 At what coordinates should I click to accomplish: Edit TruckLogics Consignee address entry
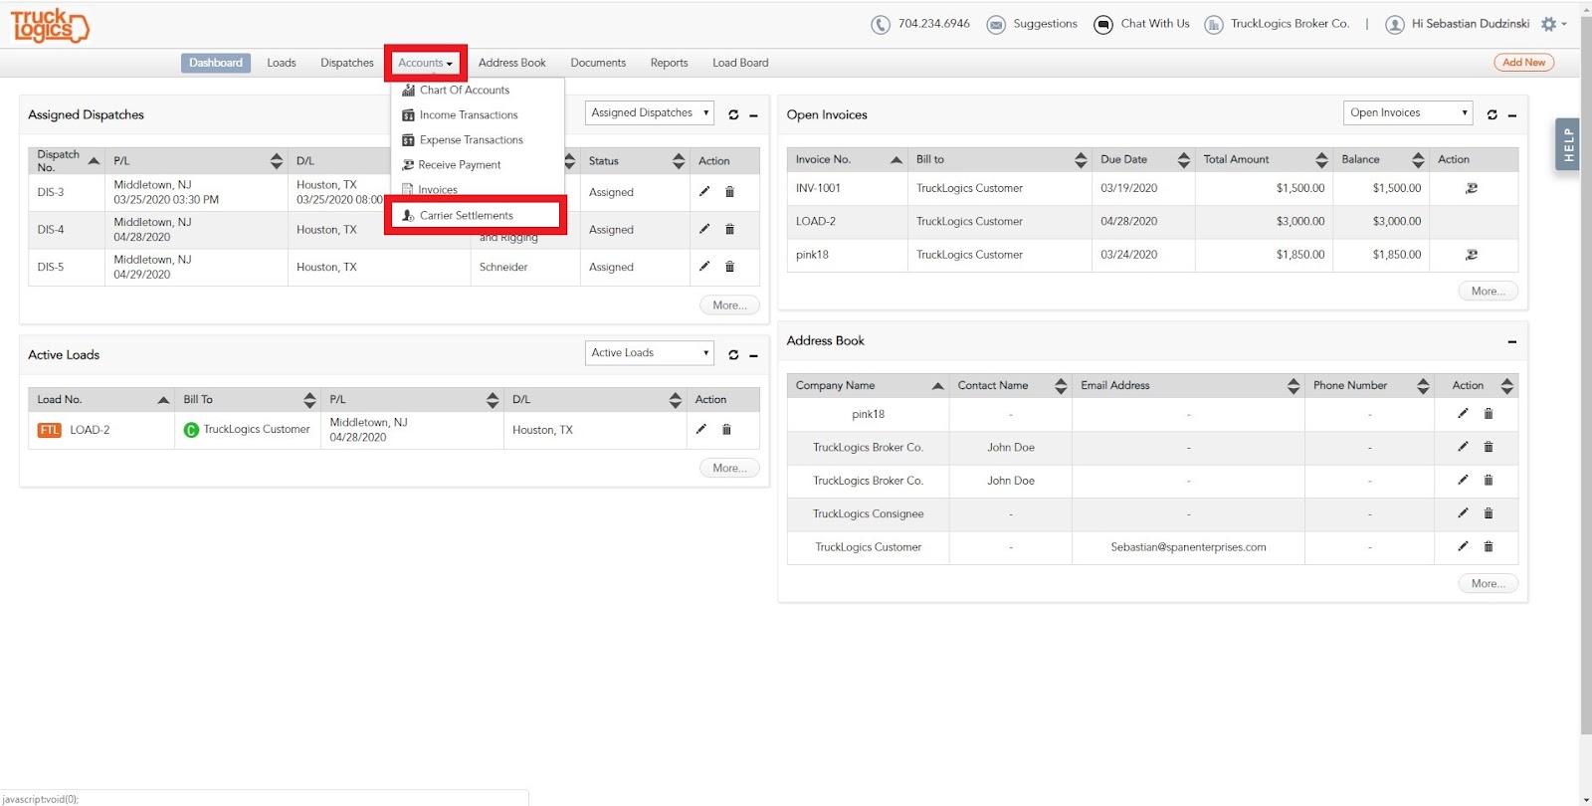point(1463,512)
